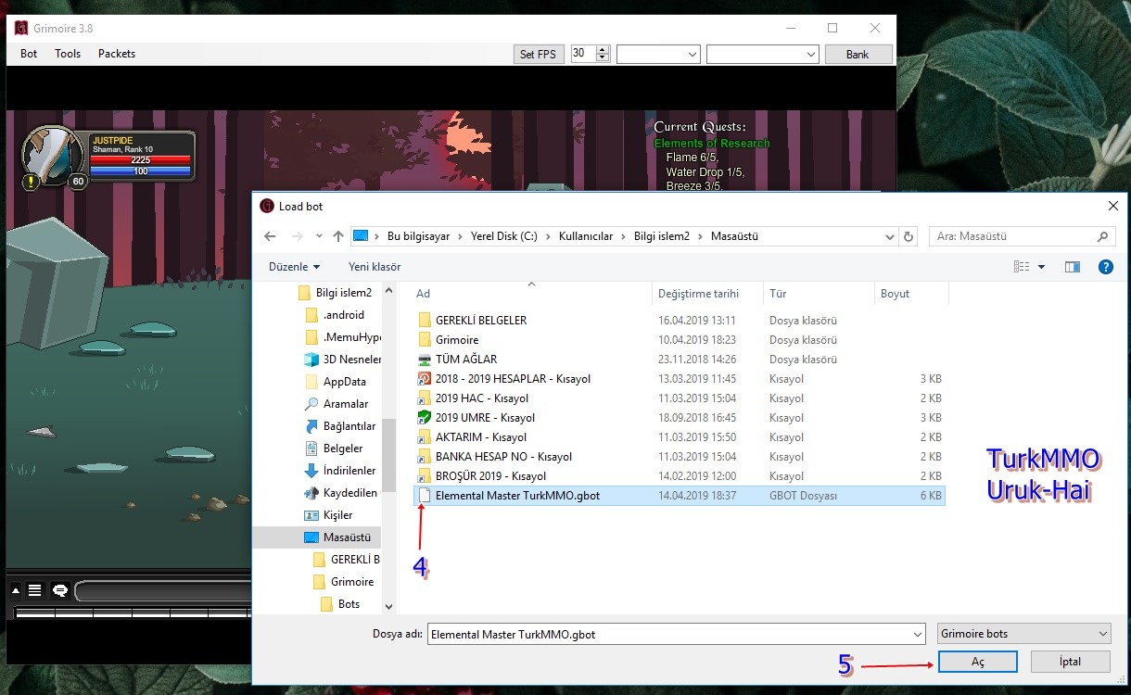Select Belgeler in navigation tree
The width and height of the screenshot is (1131, 695).
click(335, 449)
